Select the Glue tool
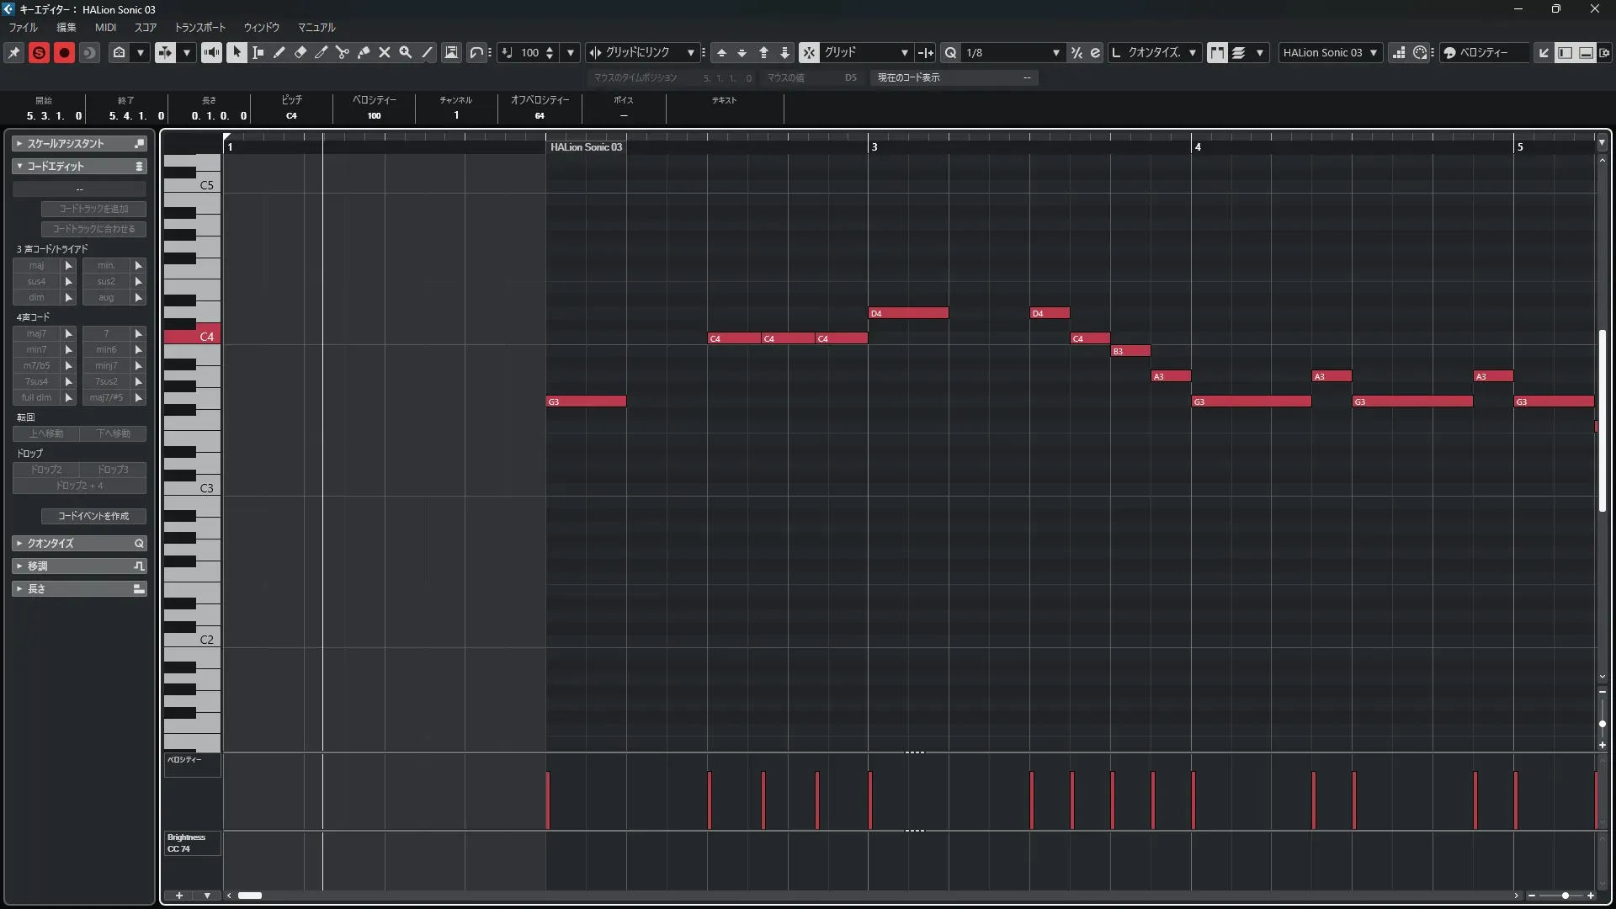 click(x=364, y=52)
